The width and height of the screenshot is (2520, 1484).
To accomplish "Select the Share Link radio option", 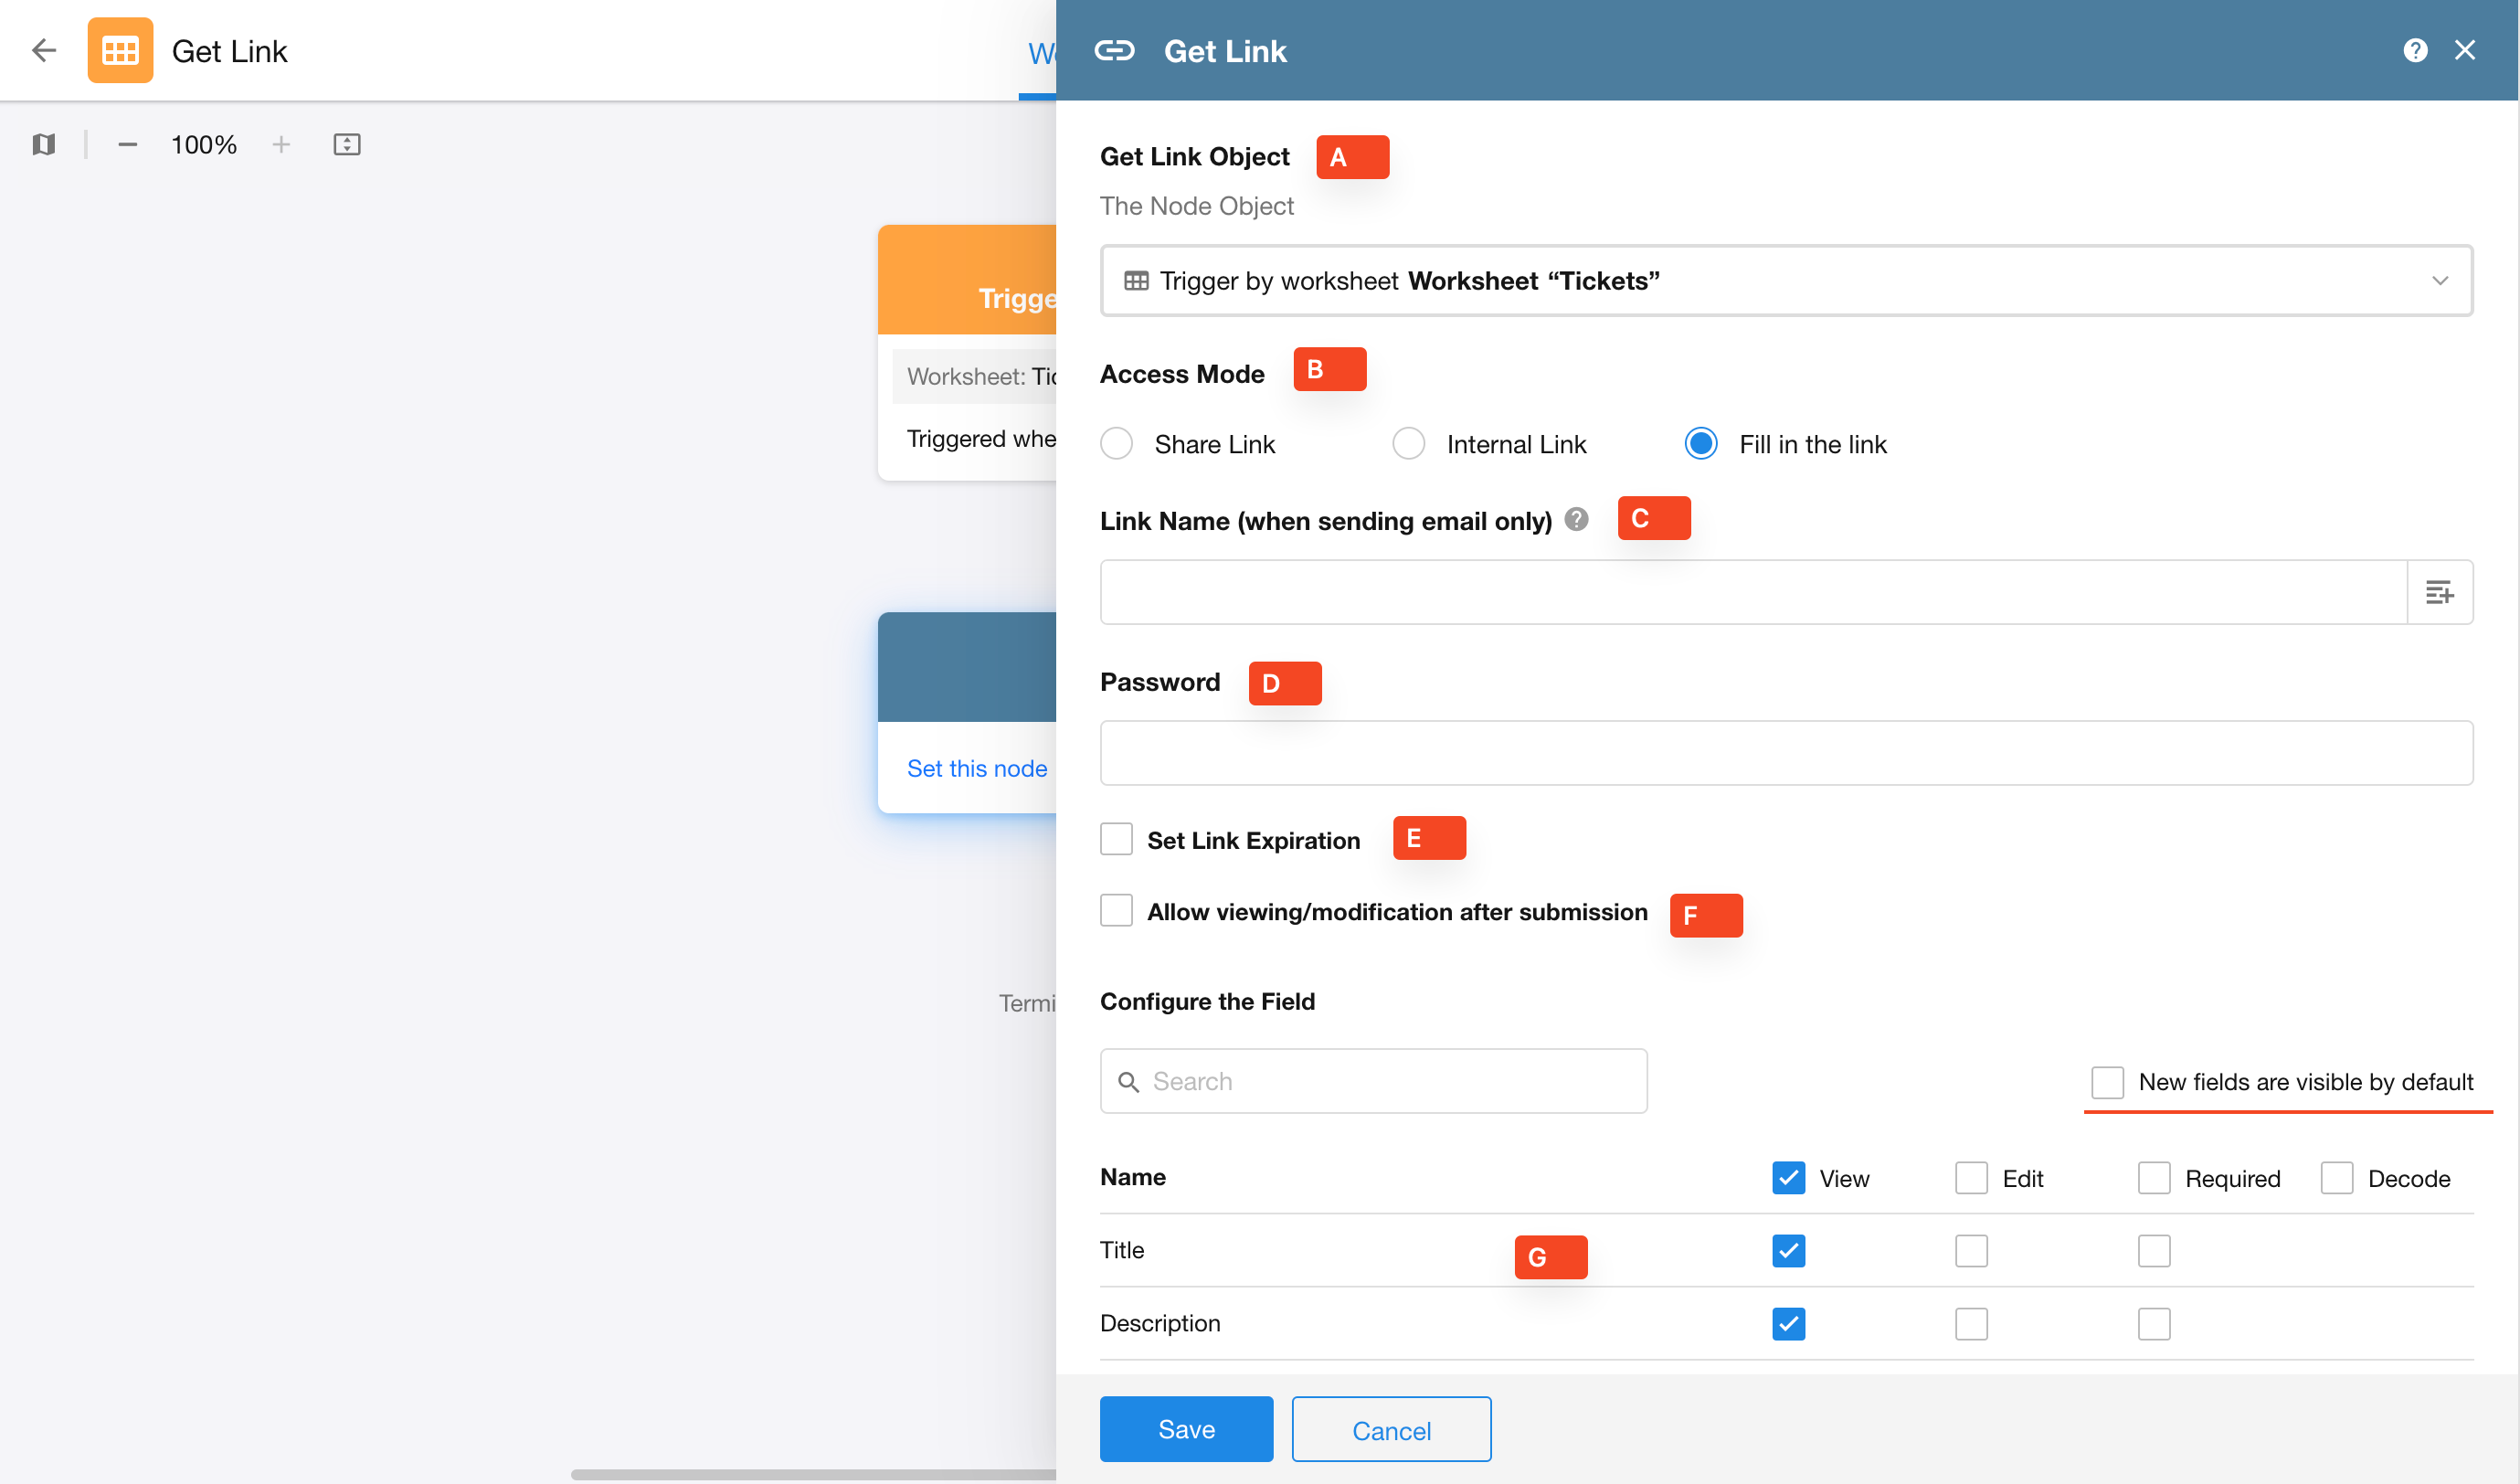I will pyautogui.click(x=1116, y=444).
